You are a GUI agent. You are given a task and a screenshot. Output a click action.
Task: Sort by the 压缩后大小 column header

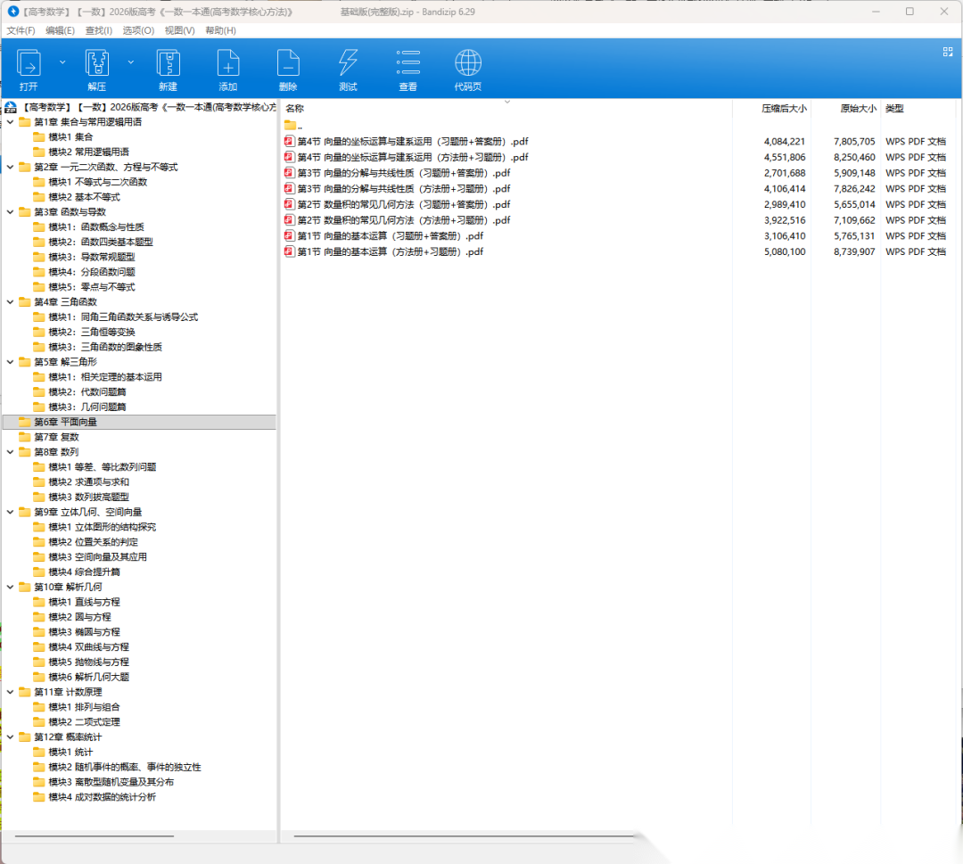pyautogui.click(x=784, y=109)
